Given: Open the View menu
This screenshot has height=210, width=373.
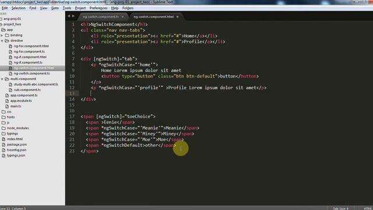Looking at the screenshot, I should point(44,8).
